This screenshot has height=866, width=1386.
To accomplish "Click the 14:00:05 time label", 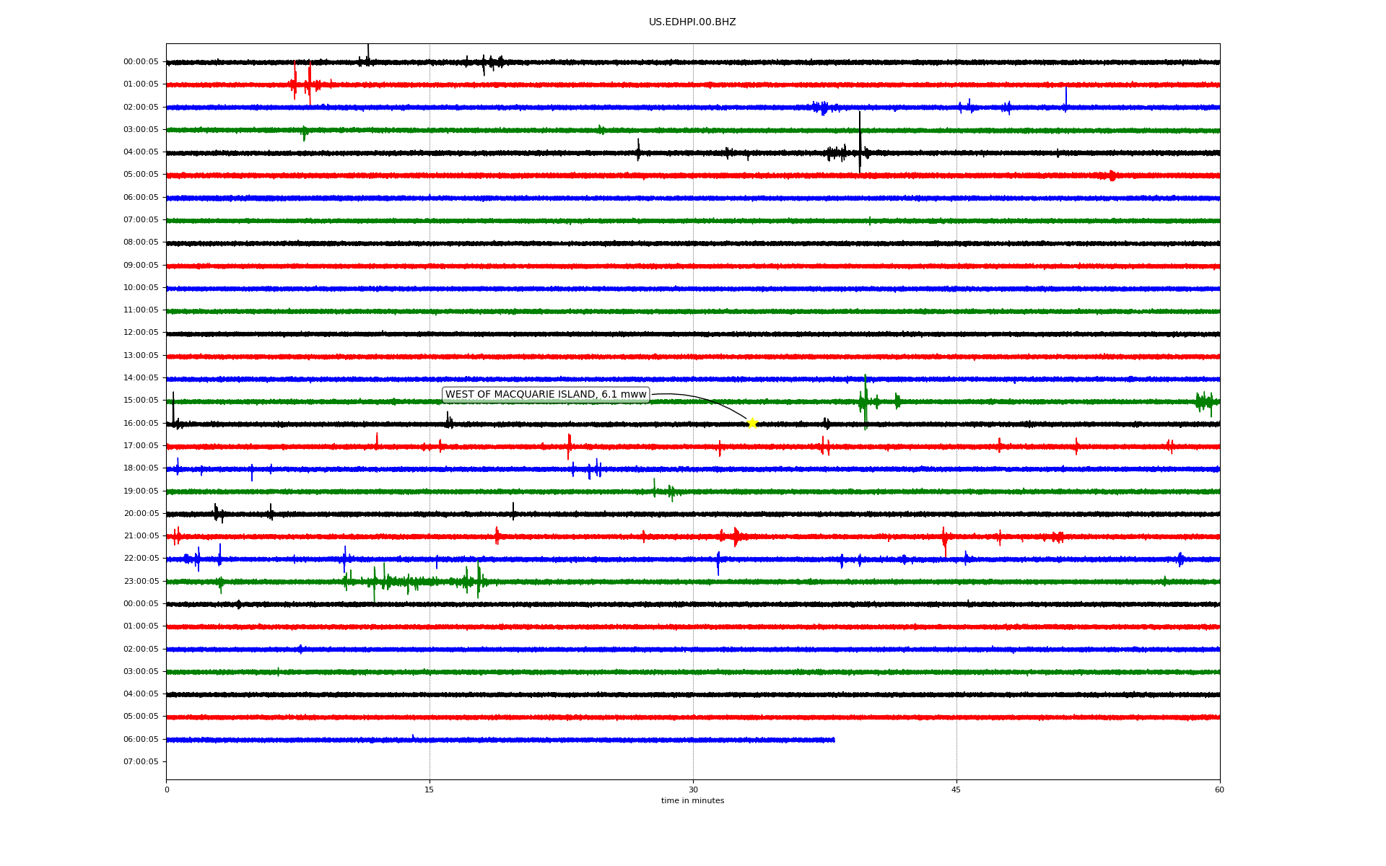I will tap(141, 378).
